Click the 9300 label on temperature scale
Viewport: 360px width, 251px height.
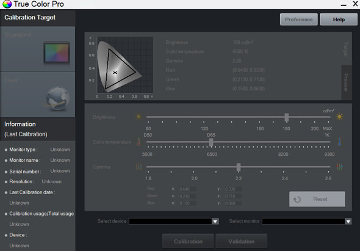point(329,154)
